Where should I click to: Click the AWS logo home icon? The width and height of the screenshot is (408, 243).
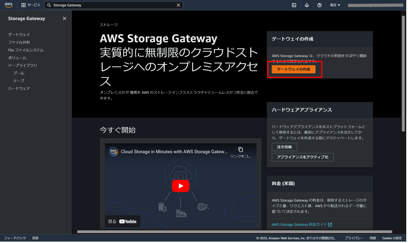pos(8,5)
